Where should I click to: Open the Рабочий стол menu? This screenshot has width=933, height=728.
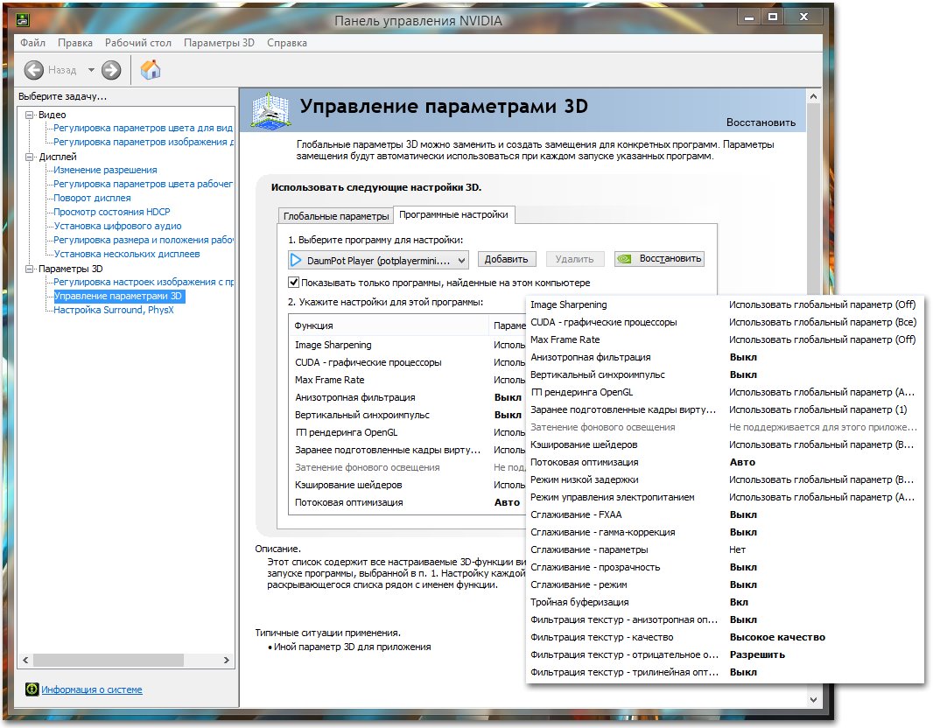138,42
